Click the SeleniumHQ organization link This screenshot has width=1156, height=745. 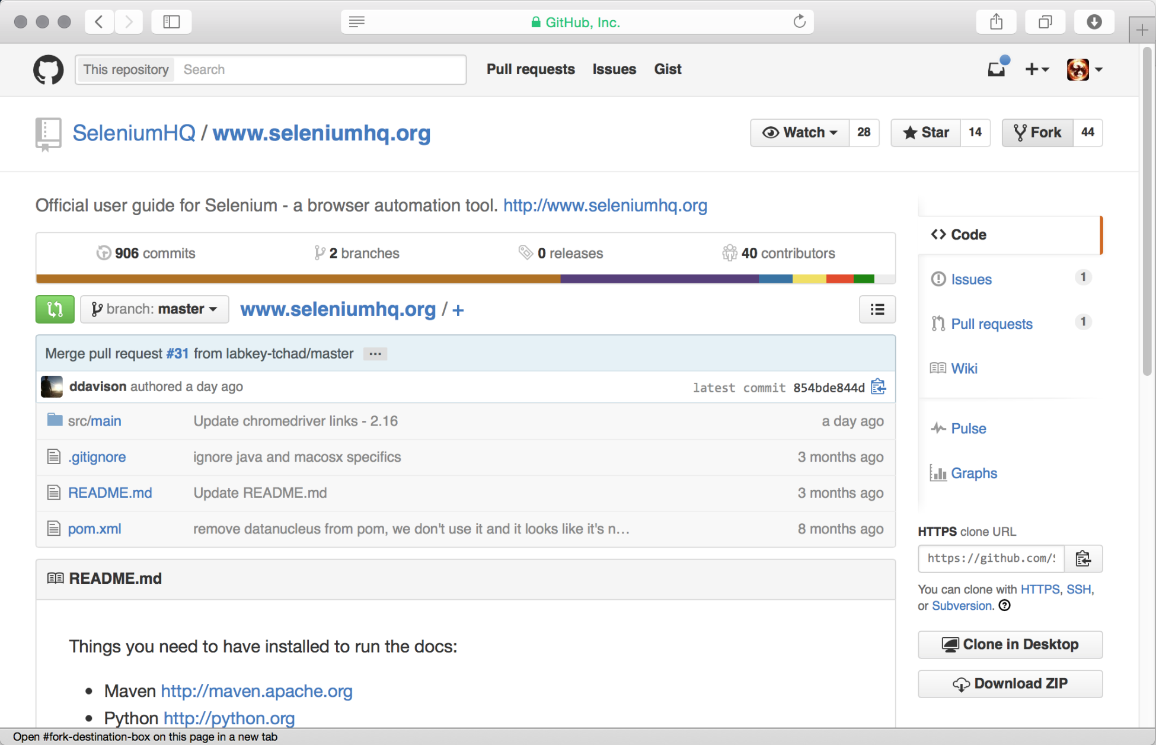(x=134, y=133)
